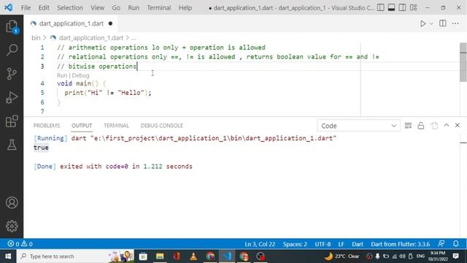Screen dimensions: 467x263
Task: Change line ending via LF status item
Action: tap(341, 244)
